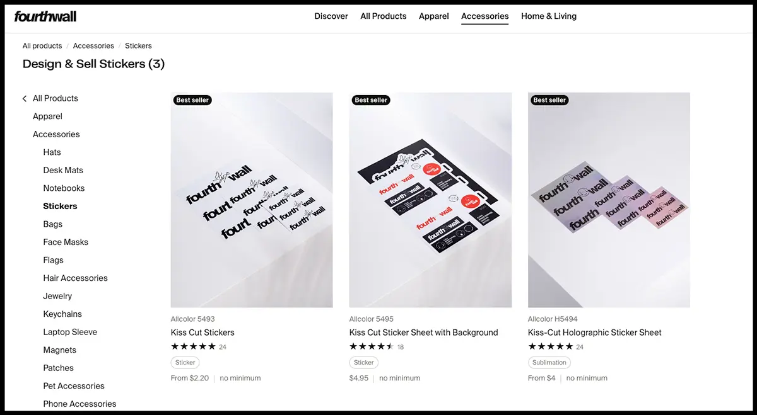
Task: Expand the Accessories sidebar category
Action: [56, 135]
